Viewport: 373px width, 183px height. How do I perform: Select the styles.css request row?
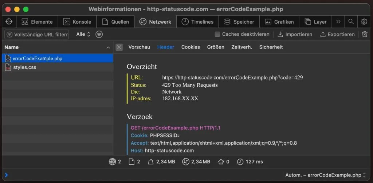pyautogui.click(x=57, y=67)
